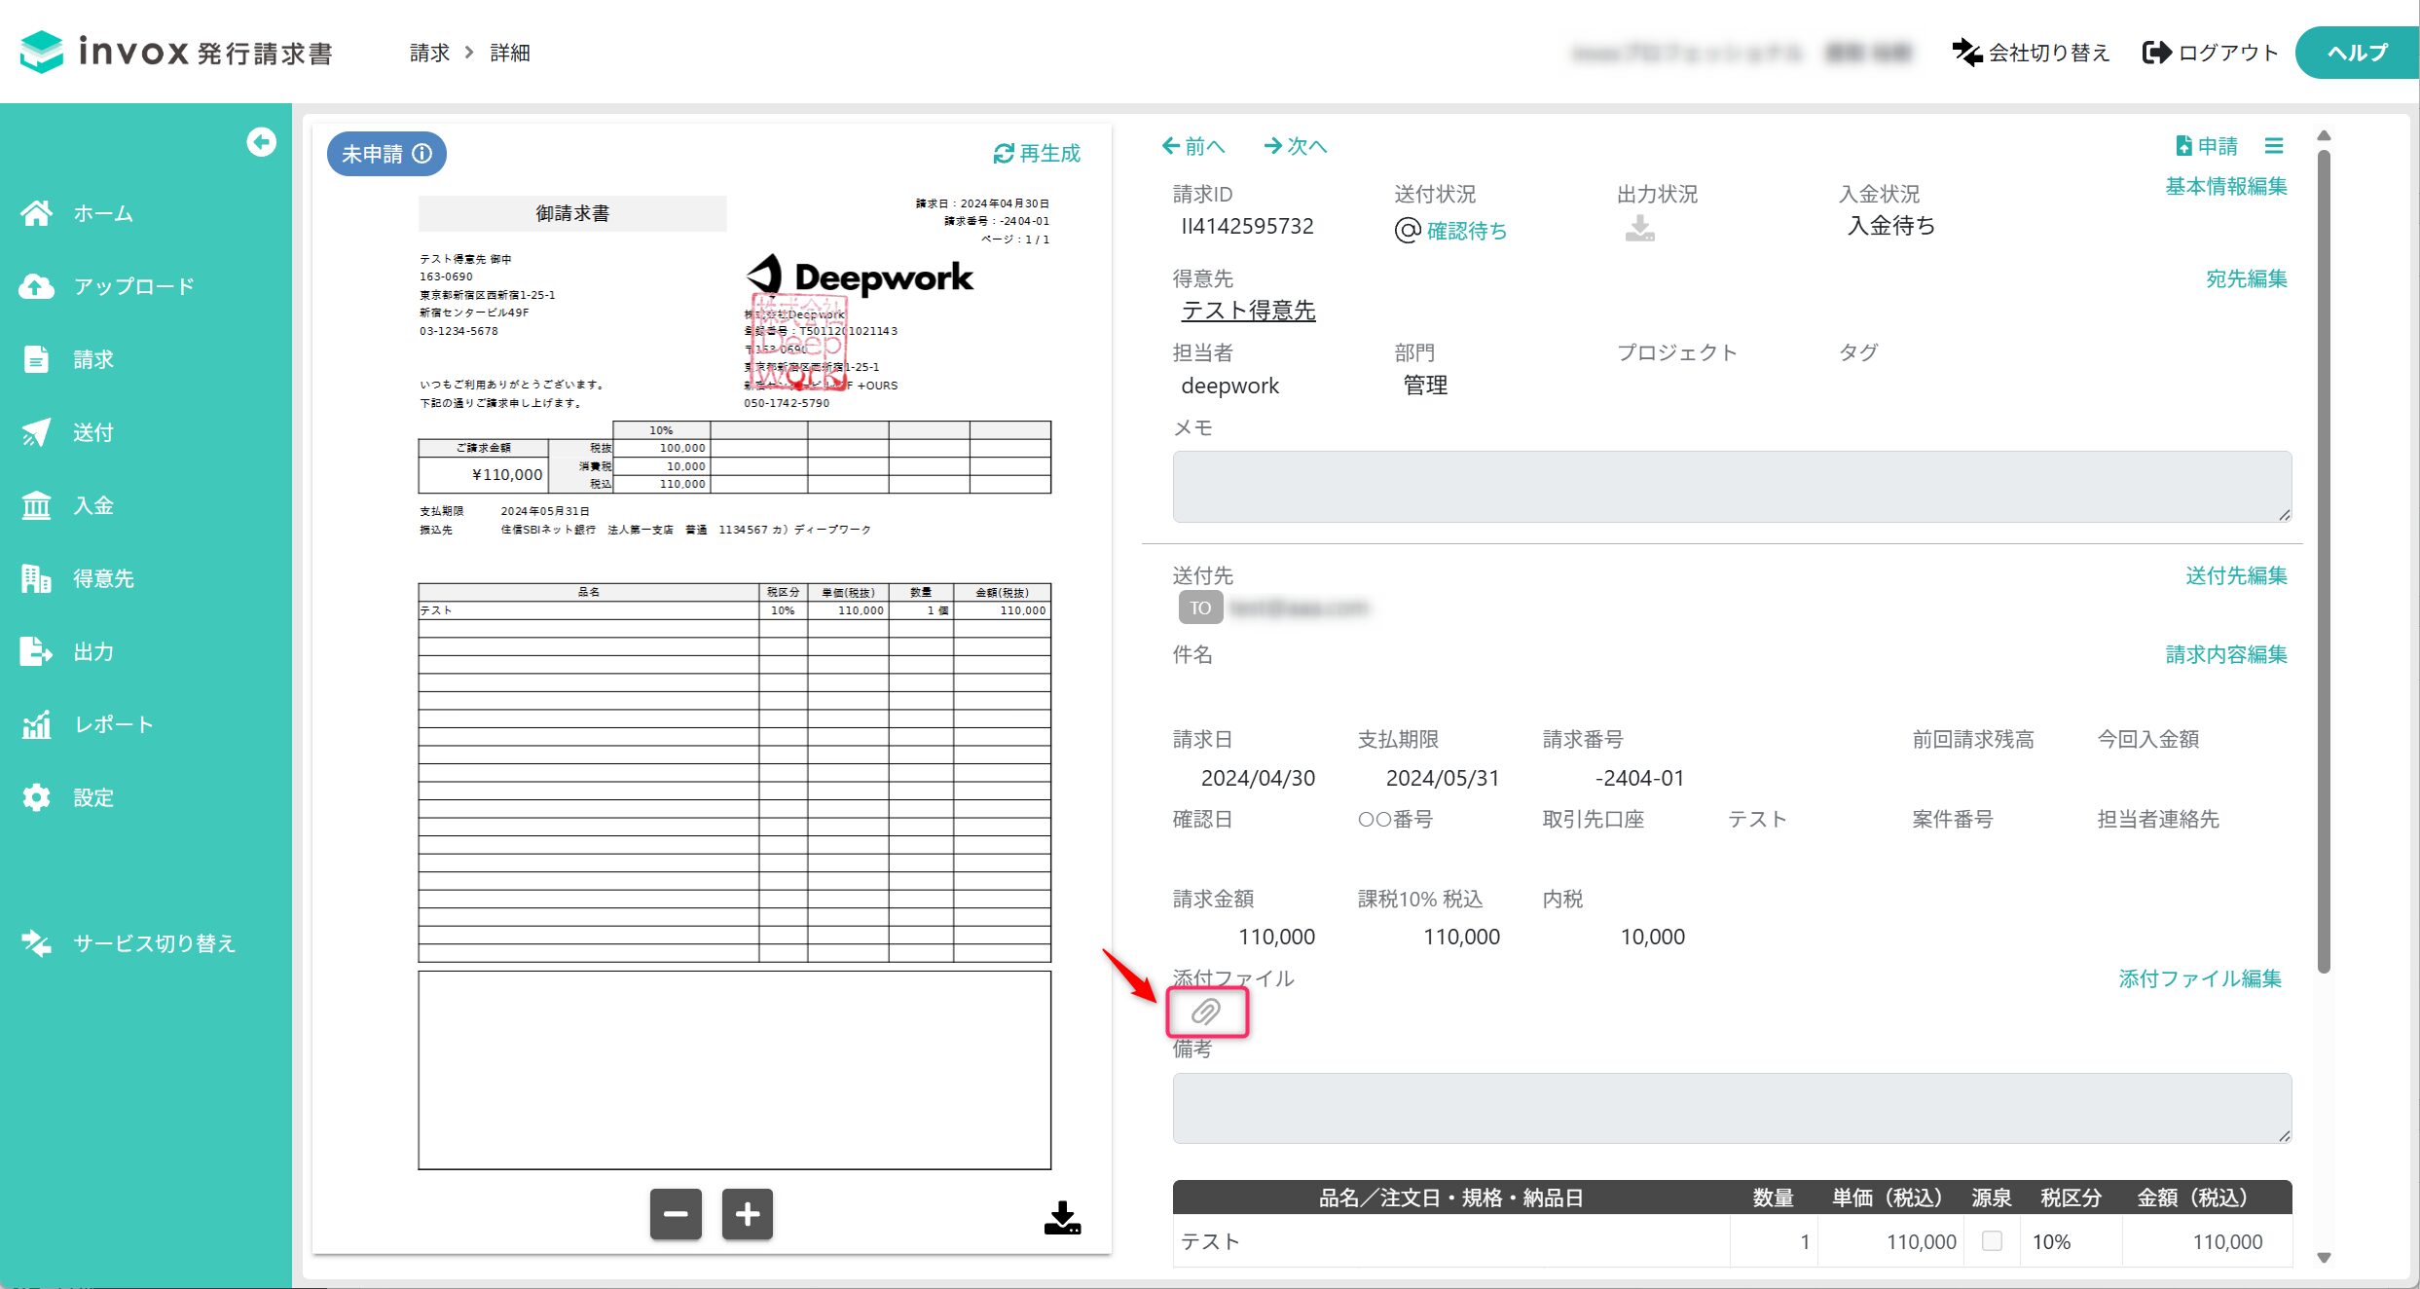The height and width of the screenshot is (1289, 2420).
Task: Click the 請求ID value II4142595732
Action: [x=1247, y=226]
